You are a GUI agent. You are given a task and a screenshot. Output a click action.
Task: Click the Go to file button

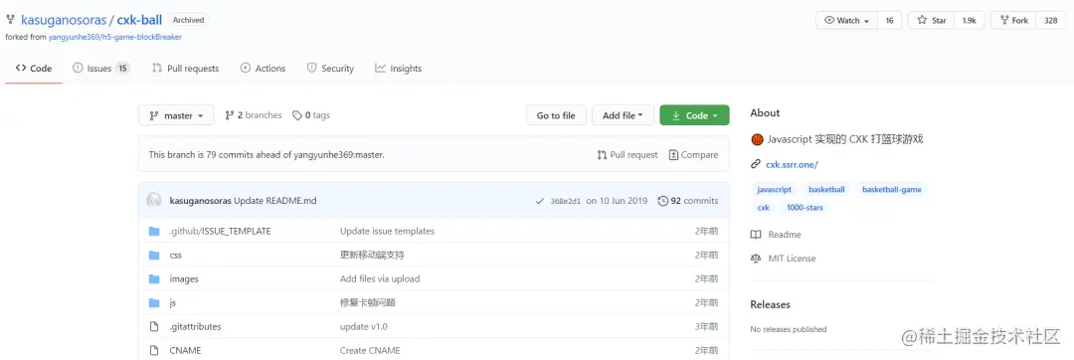(556, 115)
